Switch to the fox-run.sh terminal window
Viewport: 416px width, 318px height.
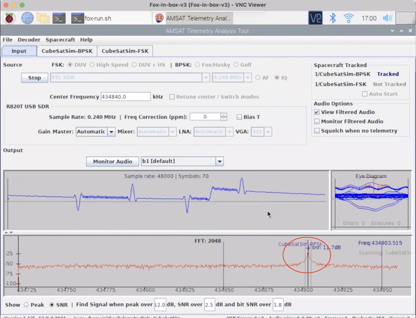[91, 18]
